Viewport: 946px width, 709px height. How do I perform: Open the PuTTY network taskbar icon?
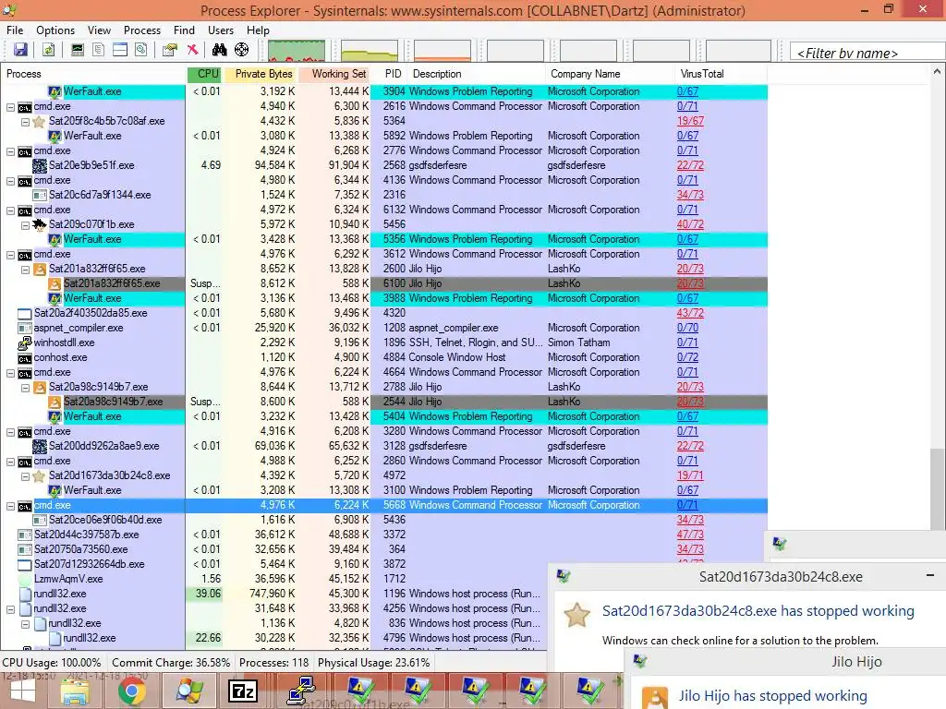(300, 691)
